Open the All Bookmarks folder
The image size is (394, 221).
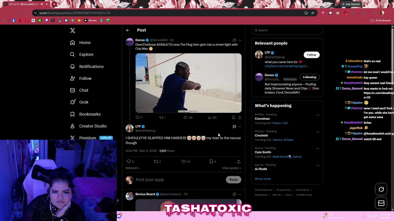381,21
